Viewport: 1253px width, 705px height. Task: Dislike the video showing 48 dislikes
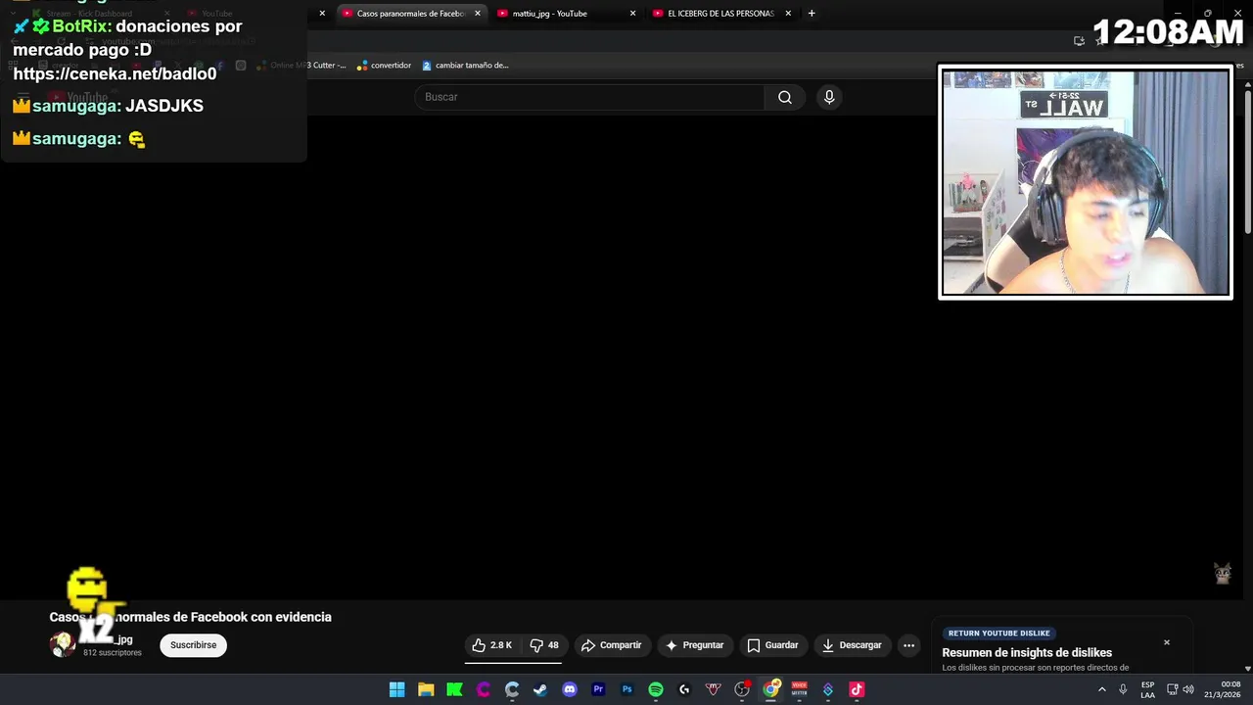[544, 645]
